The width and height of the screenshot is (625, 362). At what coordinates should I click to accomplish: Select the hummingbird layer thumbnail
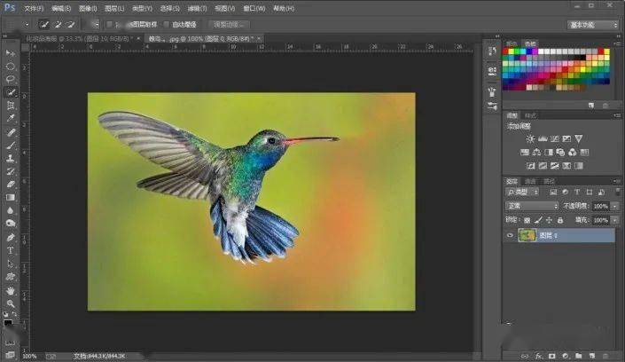tap(527, 235)
